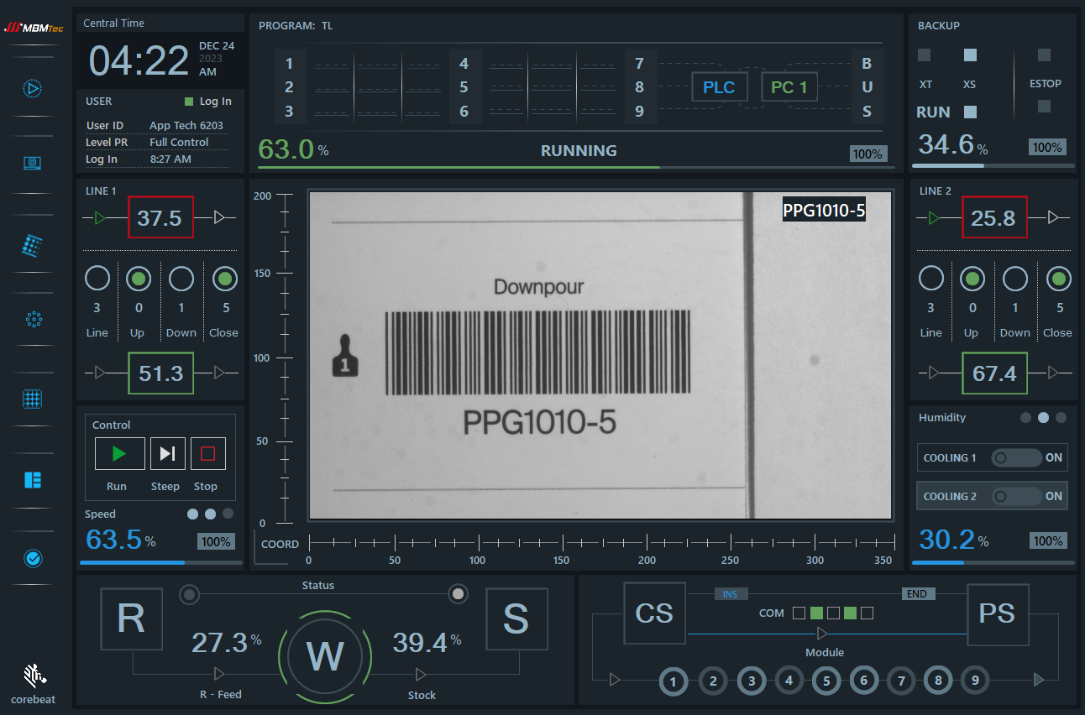The width and height of the screenshot is (1085, 715).
Task: Click the R block in Status panel
Action: [131, 618]
